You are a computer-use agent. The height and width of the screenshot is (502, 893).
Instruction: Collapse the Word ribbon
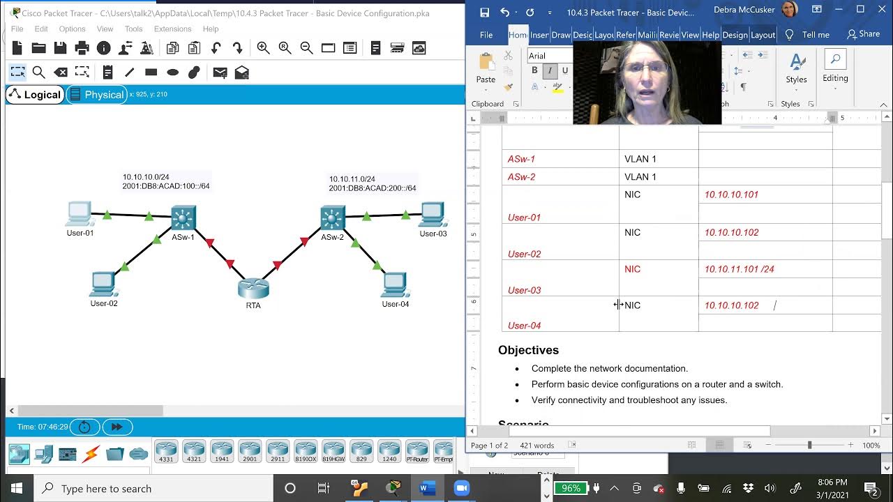(884, 104)
